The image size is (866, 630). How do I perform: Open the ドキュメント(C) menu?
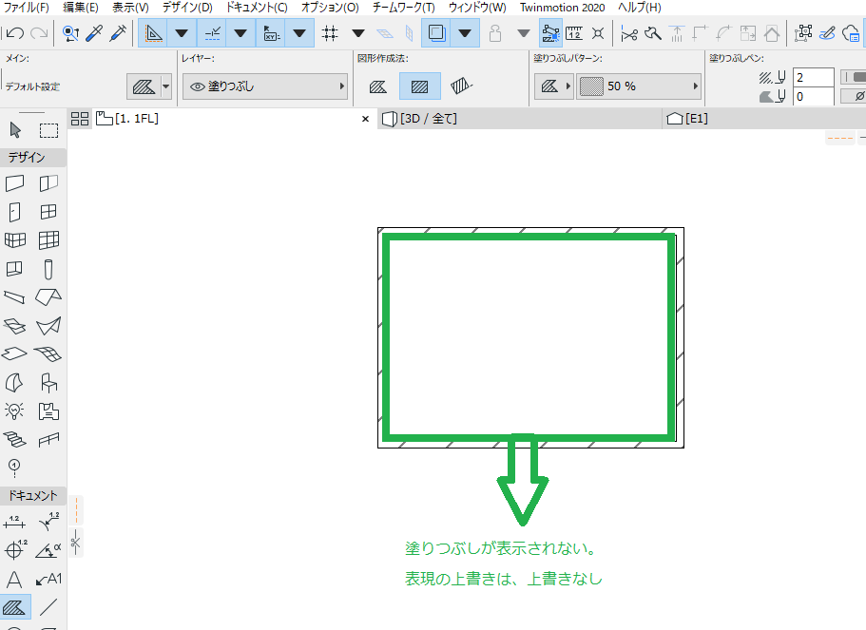click(257, 8)
